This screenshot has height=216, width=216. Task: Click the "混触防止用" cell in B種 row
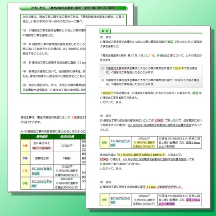42,158
